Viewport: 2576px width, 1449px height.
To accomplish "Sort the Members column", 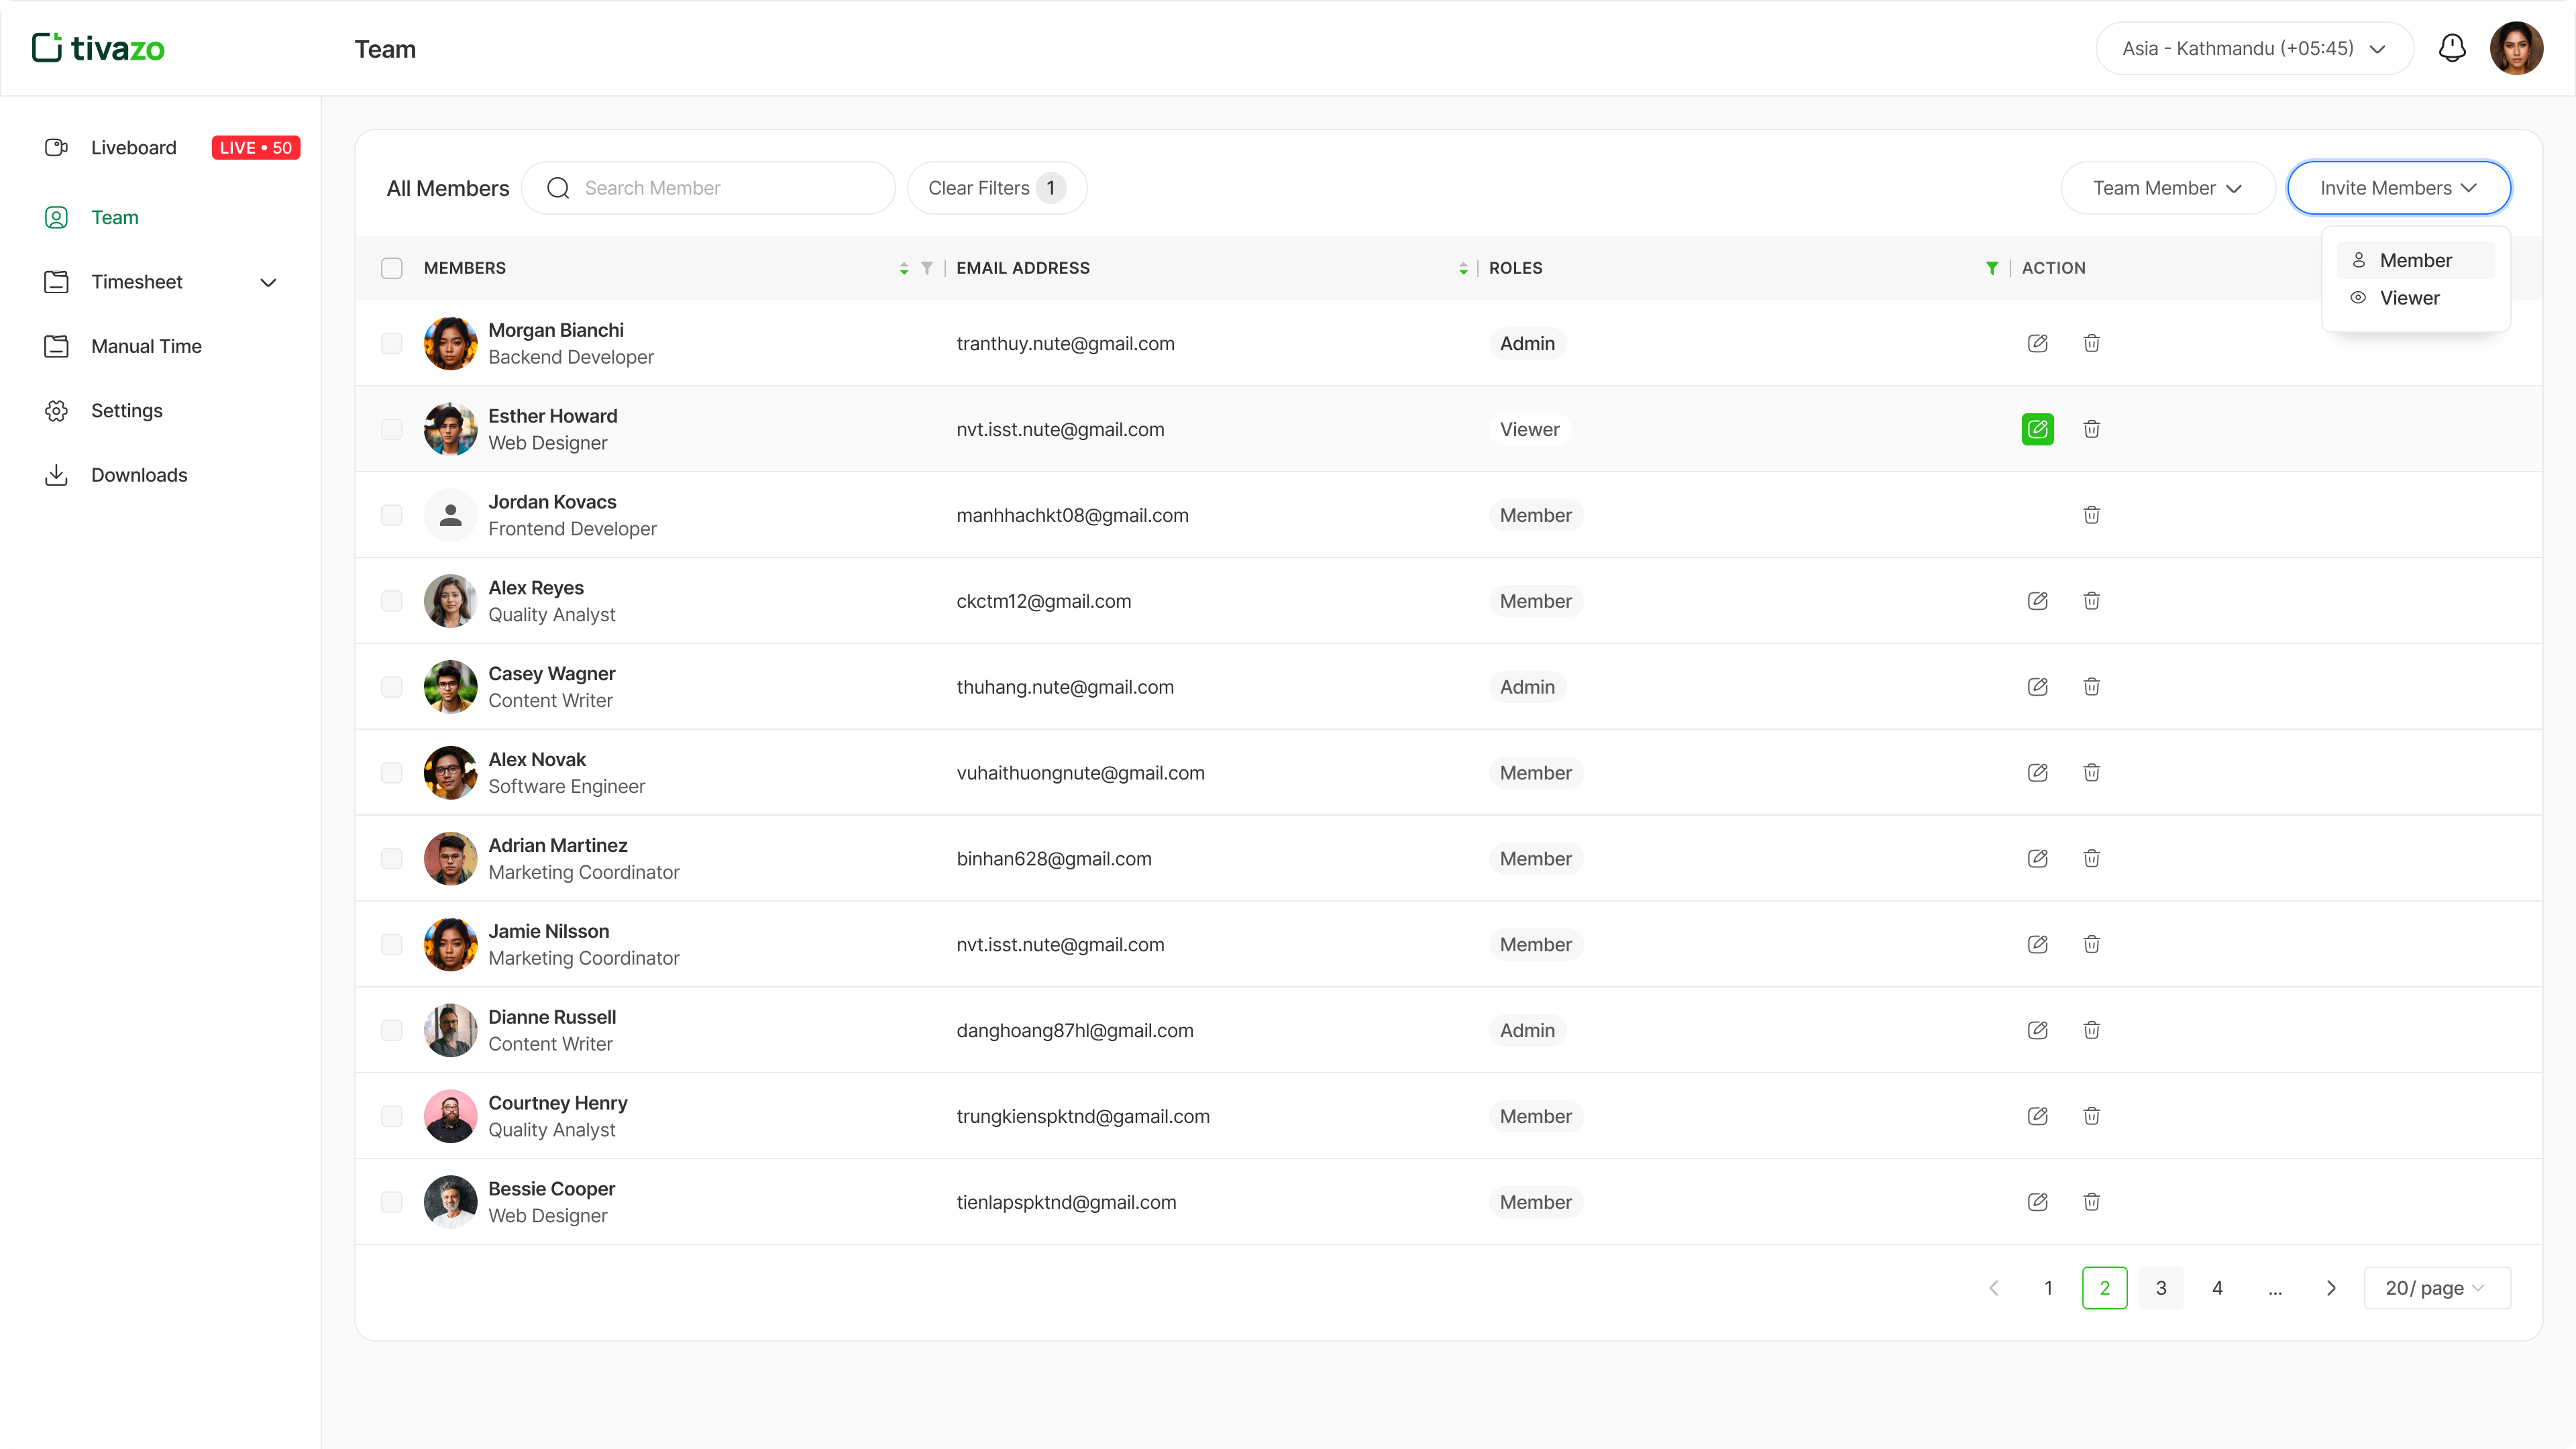I will (903, 268).
